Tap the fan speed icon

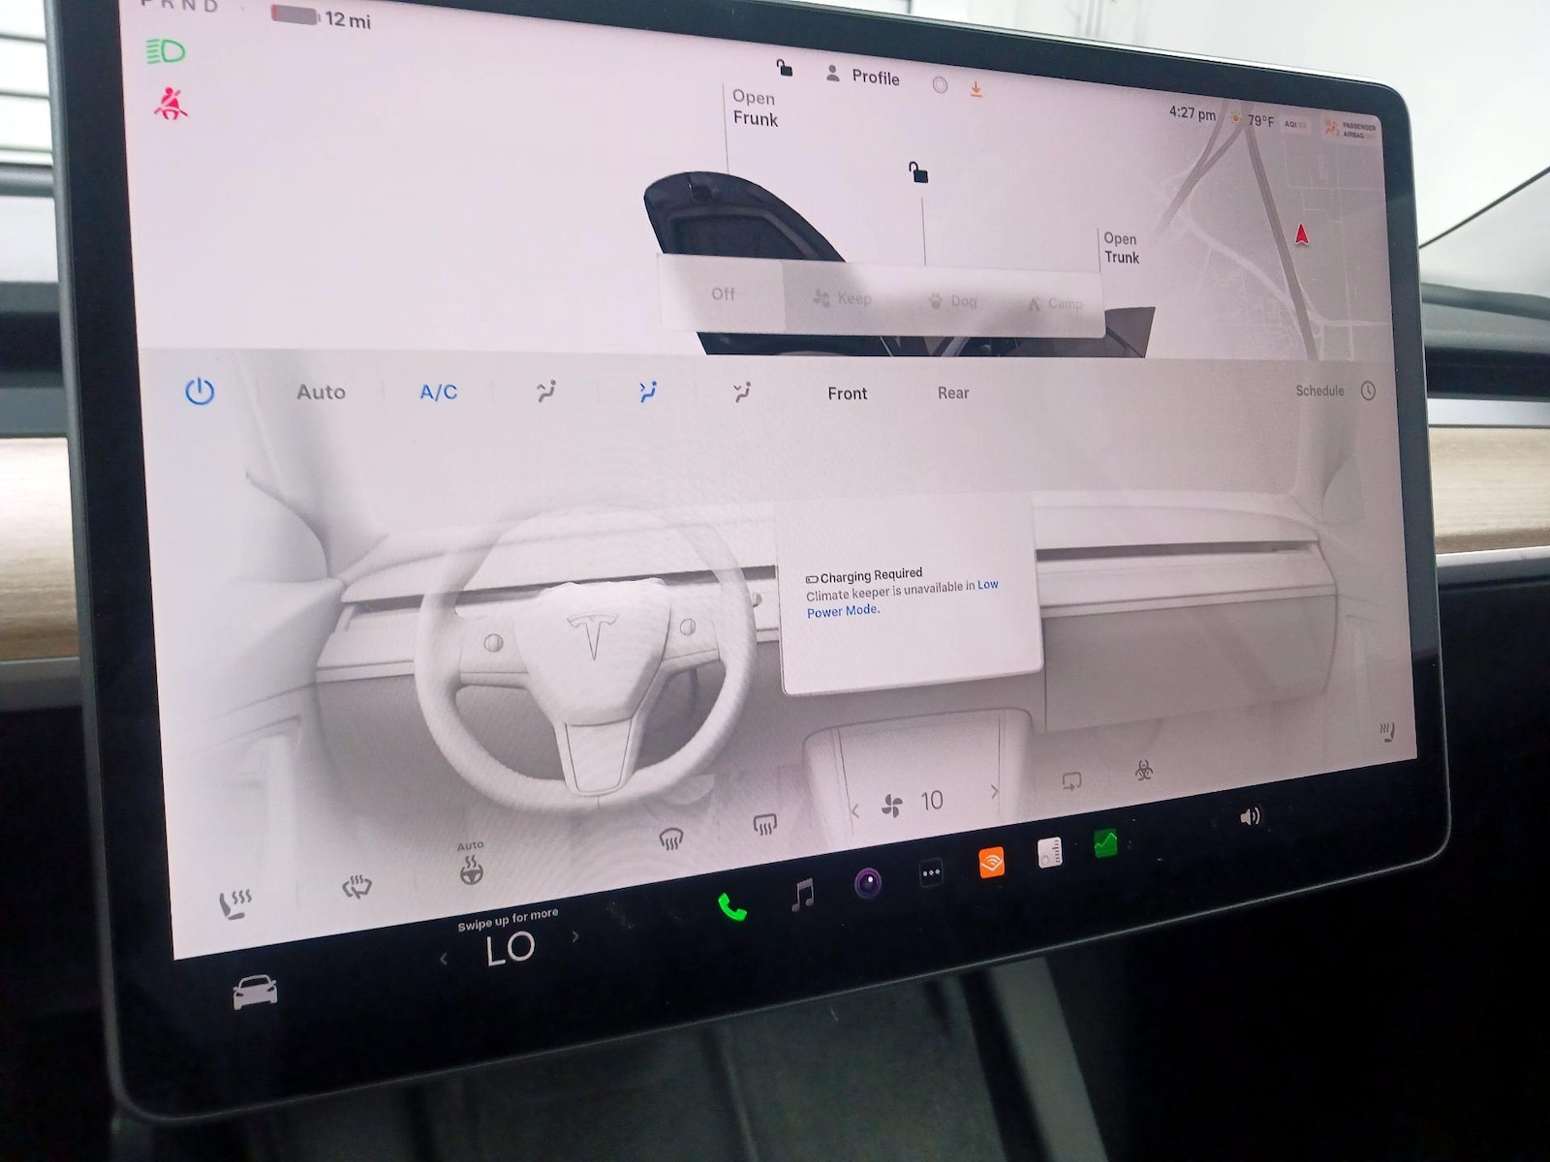point(892,806)
